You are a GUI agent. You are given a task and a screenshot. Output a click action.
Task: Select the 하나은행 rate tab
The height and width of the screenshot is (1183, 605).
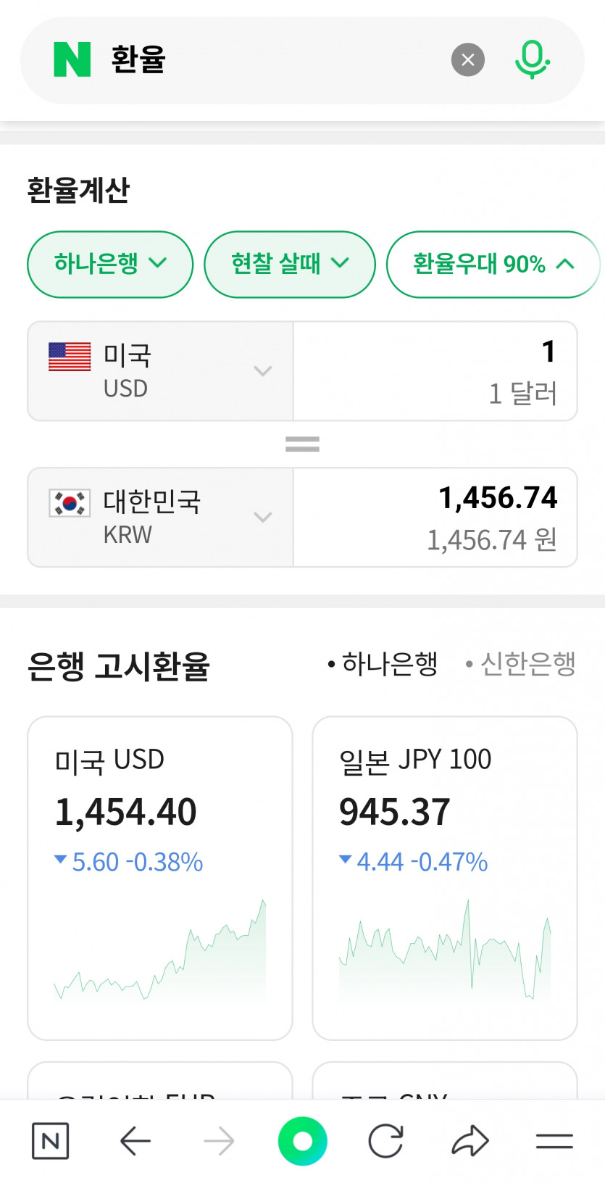pos(383,663)
